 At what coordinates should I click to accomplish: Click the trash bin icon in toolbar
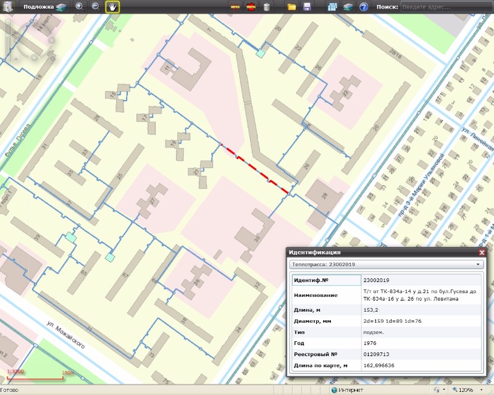click(267, 7)
